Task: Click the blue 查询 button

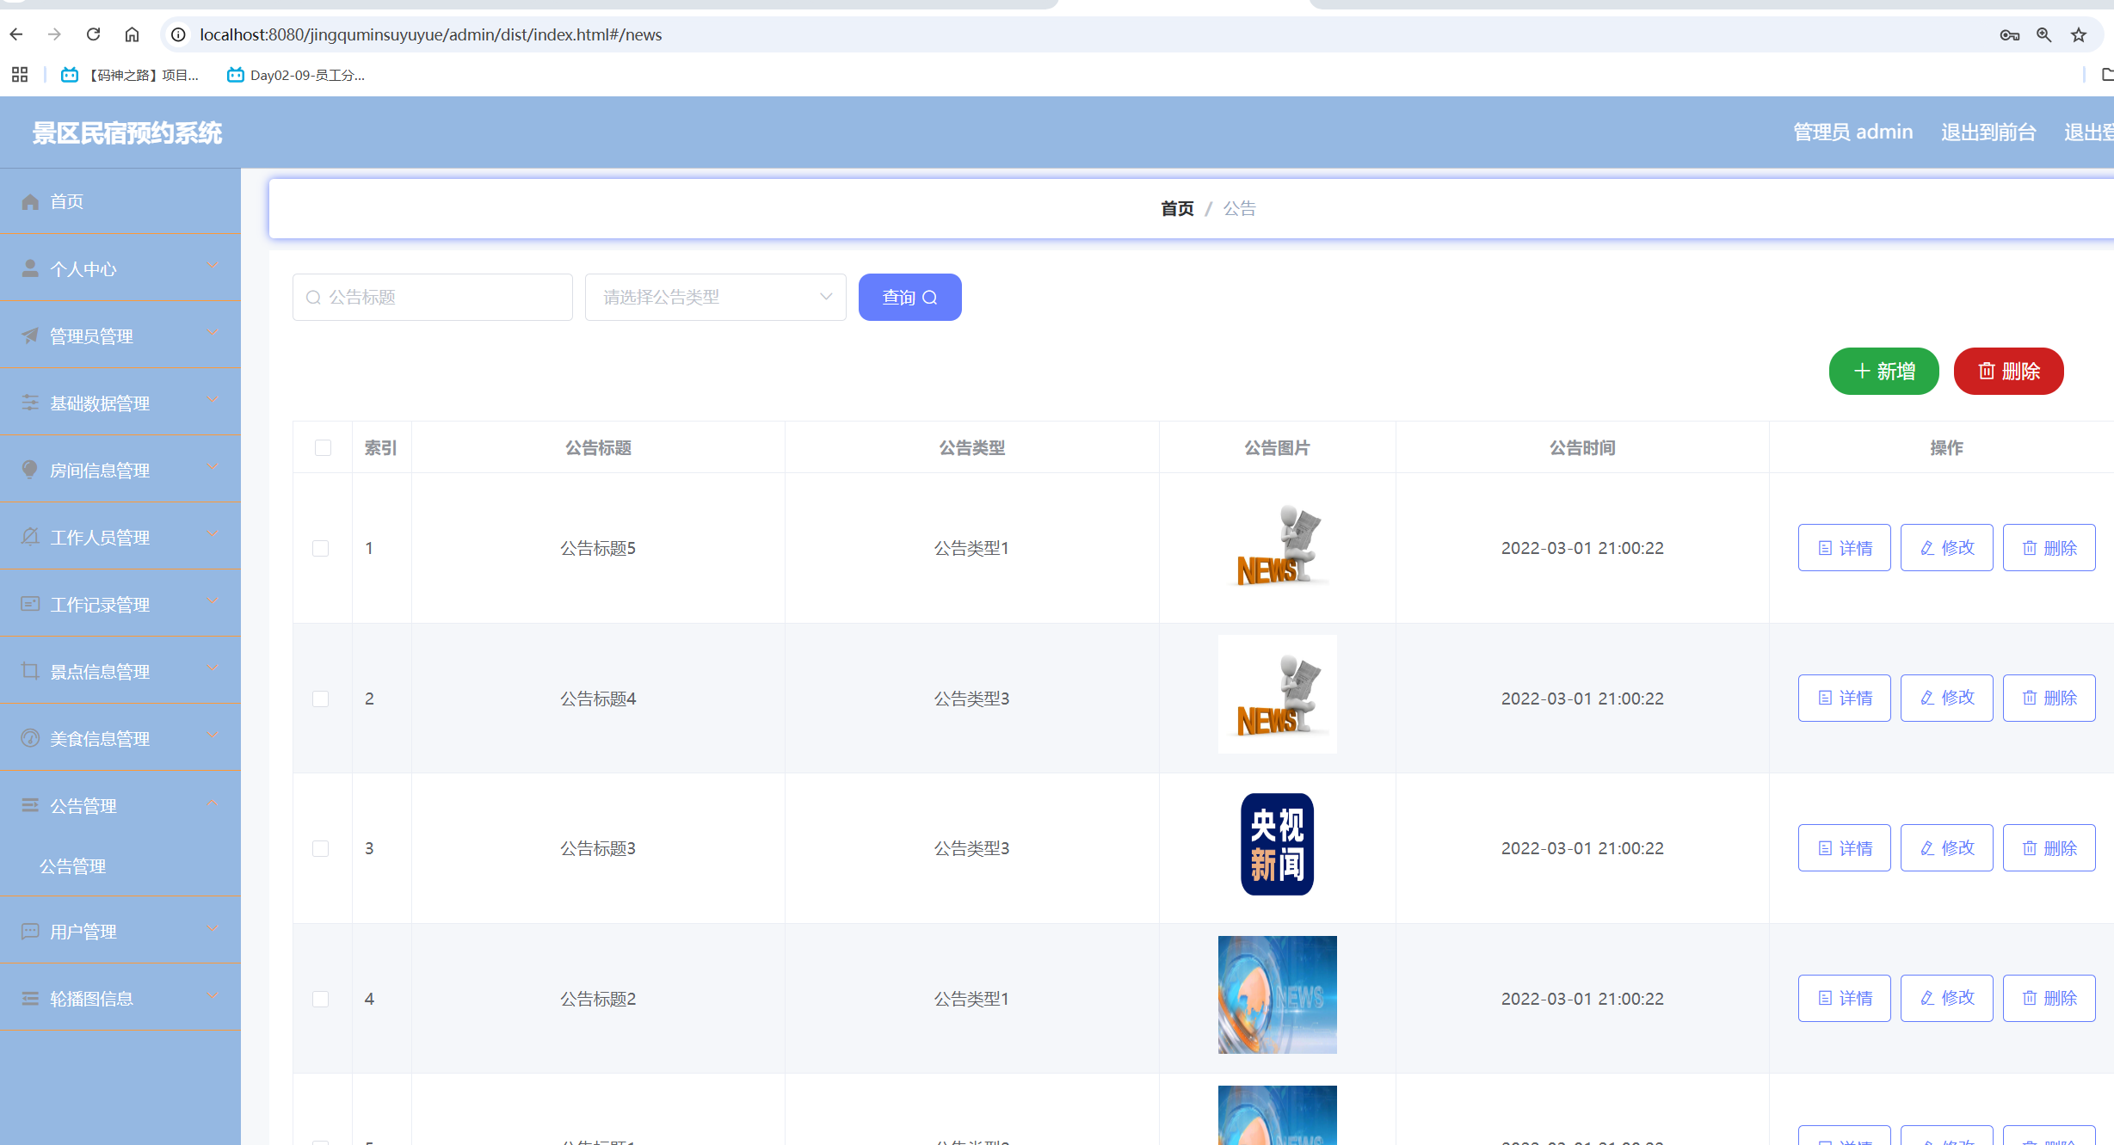Action: pyautogui.click(x=910, y=297)
